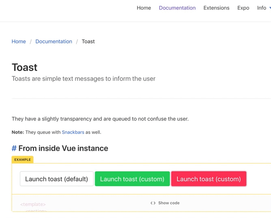This screenshot has height=219, width=271.
Task: Click the Toast breadcrumb item
Action: tap(88, 41)
